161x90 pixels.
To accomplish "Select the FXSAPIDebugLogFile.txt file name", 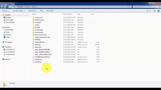I will pos(42,57).
